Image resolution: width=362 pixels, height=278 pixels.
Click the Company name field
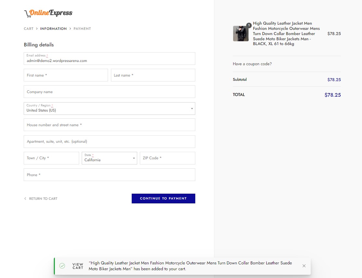(x=109, y=92)
